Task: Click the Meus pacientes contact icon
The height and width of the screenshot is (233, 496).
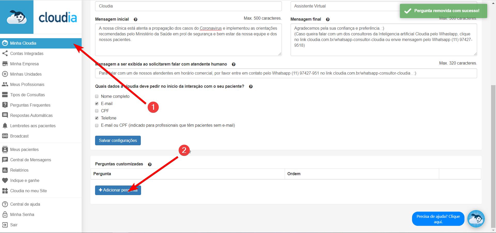Action: [5, 149]
